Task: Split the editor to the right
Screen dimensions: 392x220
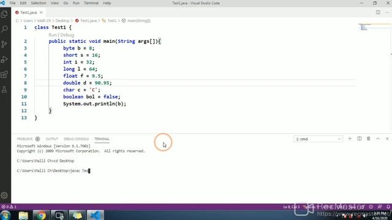Action: (378, 12)
